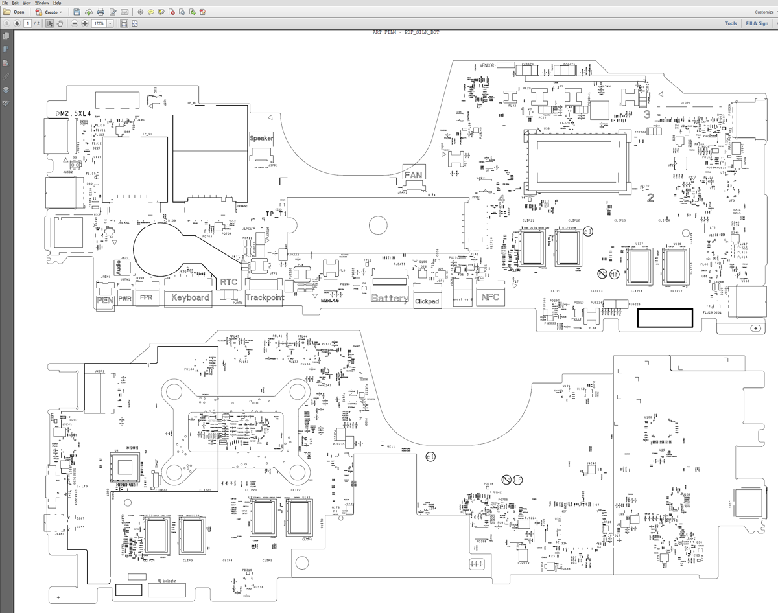778x613 pixels.
Task: Open the View menu
Action: pos(27,3)
